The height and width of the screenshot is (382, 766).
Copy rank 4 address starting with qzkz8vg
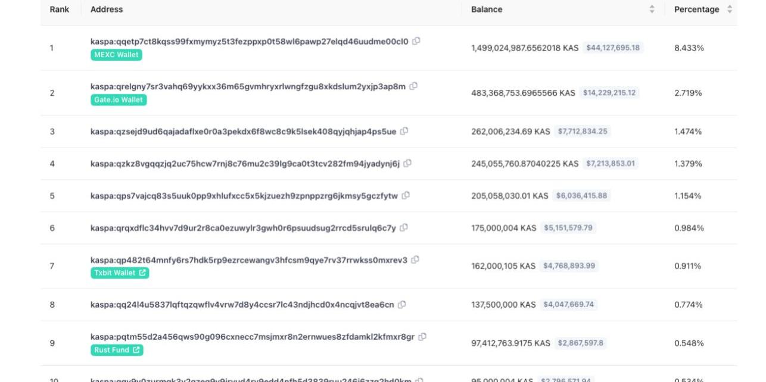click(x=407, y=164)
